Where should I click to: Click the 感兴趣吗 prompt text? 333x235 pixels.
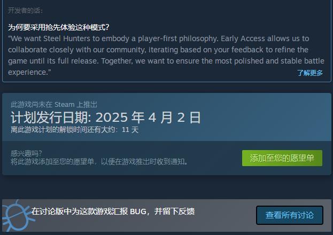pyautogui.click(x=26, y=153)
